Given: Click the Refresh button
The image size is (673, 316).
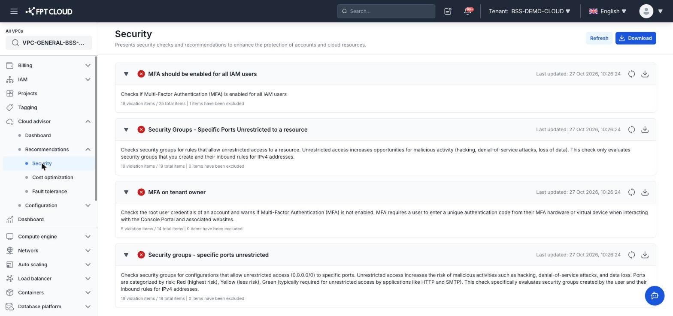Looking at the screenshot, I should coord(599,38).
